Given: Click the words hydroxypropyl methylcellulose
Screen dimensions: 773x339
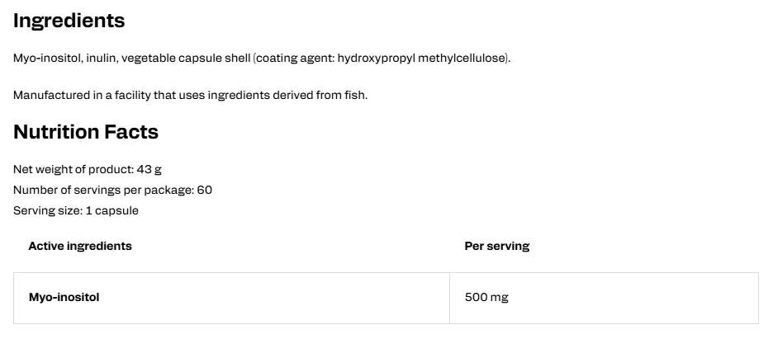Looking at the screenshot, I should [422, 58].
